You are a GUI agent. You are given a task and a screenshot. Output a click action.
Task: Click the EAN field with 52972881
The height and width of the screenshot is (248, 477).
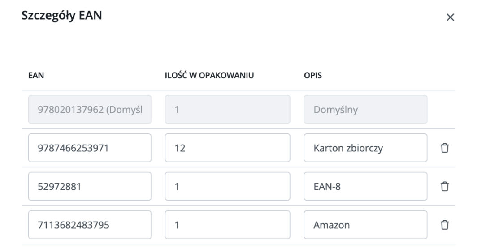pyautogui.click(x=90, y=186)
